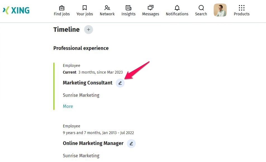This screenshot has height=162, width=266.
Task: Open the Search magnifier icon
Action: point(201,8)
